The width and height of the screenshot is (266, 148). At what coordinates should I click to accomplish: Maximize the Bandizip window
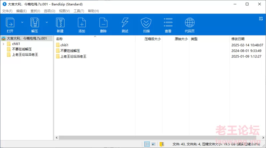(x=247, y=4)
